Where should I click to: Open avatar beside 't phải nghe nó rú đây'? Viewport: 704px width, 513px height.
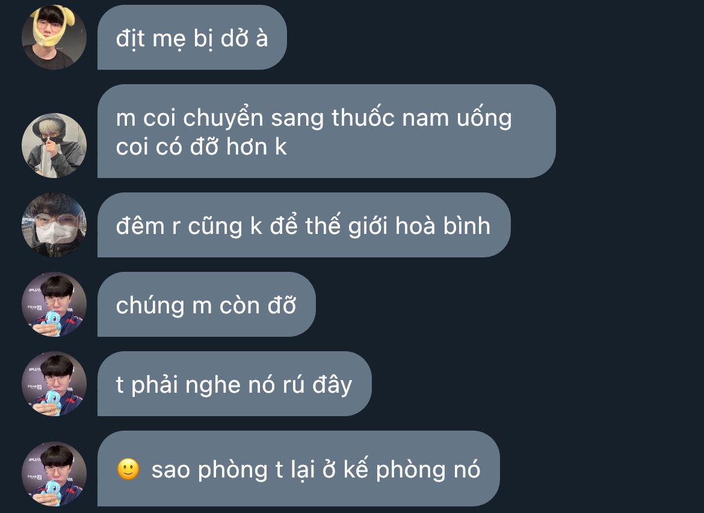point(54,384)
